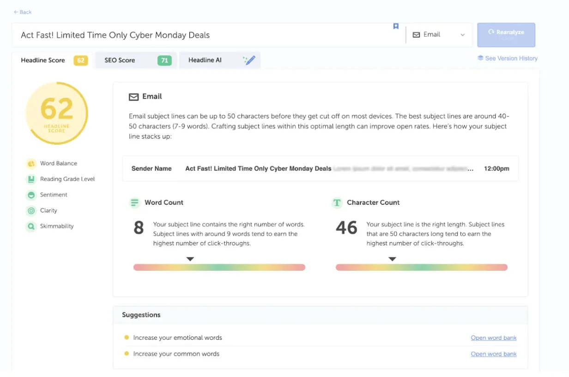Click the Reanalyze button
569x377 pixels.
coord(506,35)
